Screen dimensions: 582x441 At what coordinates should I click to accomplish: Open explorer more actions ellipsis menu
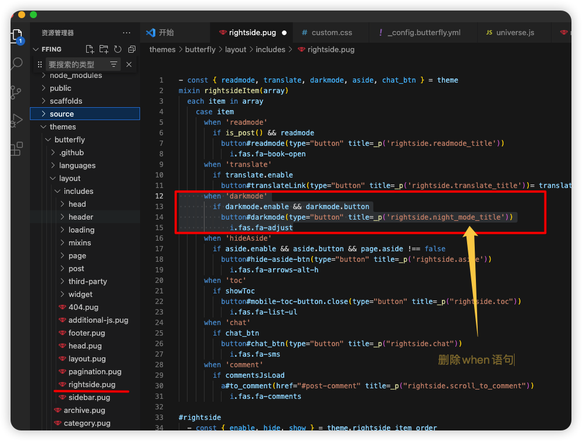(127, 33)
